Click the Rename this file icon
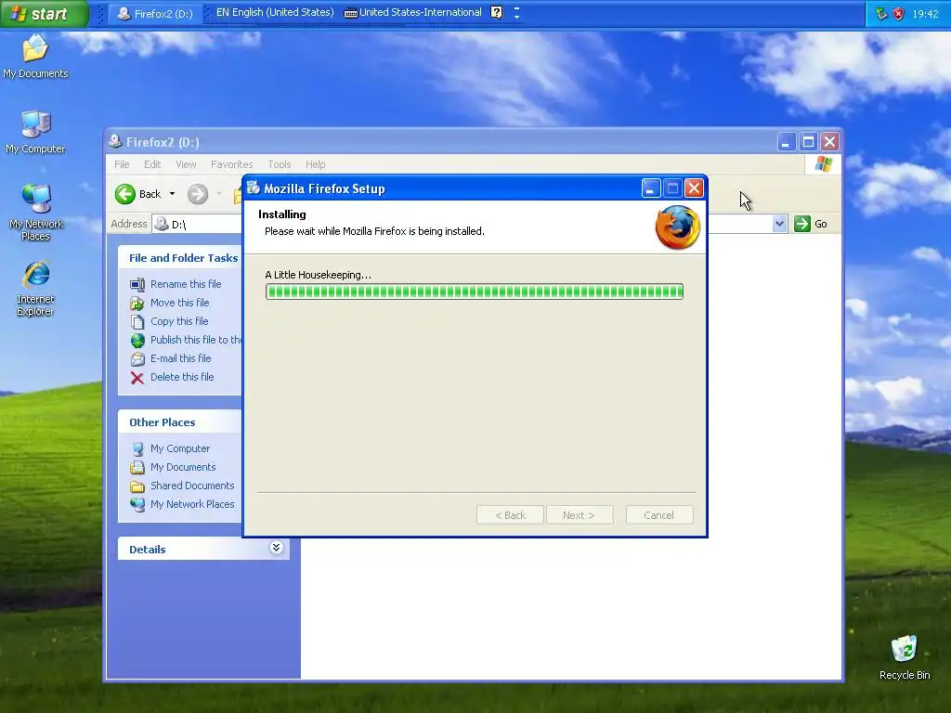 pos(137,284)
